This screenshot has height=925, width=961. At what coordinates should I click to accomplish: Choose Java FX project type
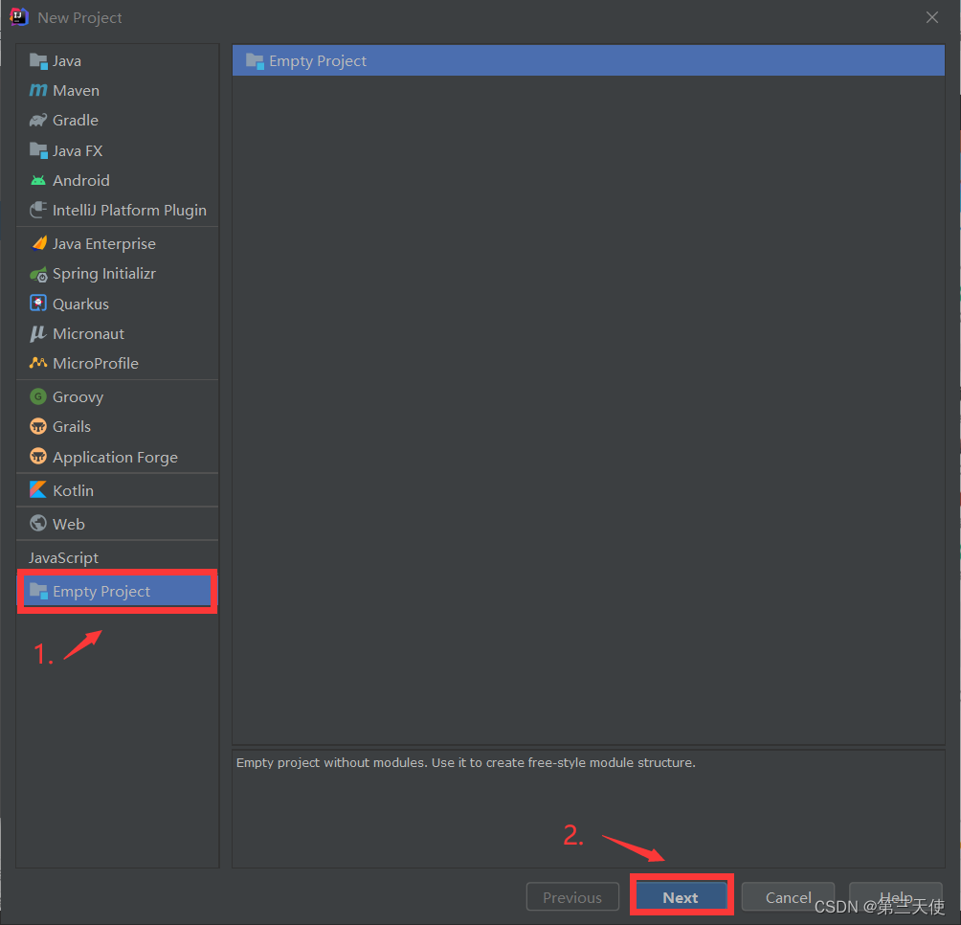click(117, 150)
